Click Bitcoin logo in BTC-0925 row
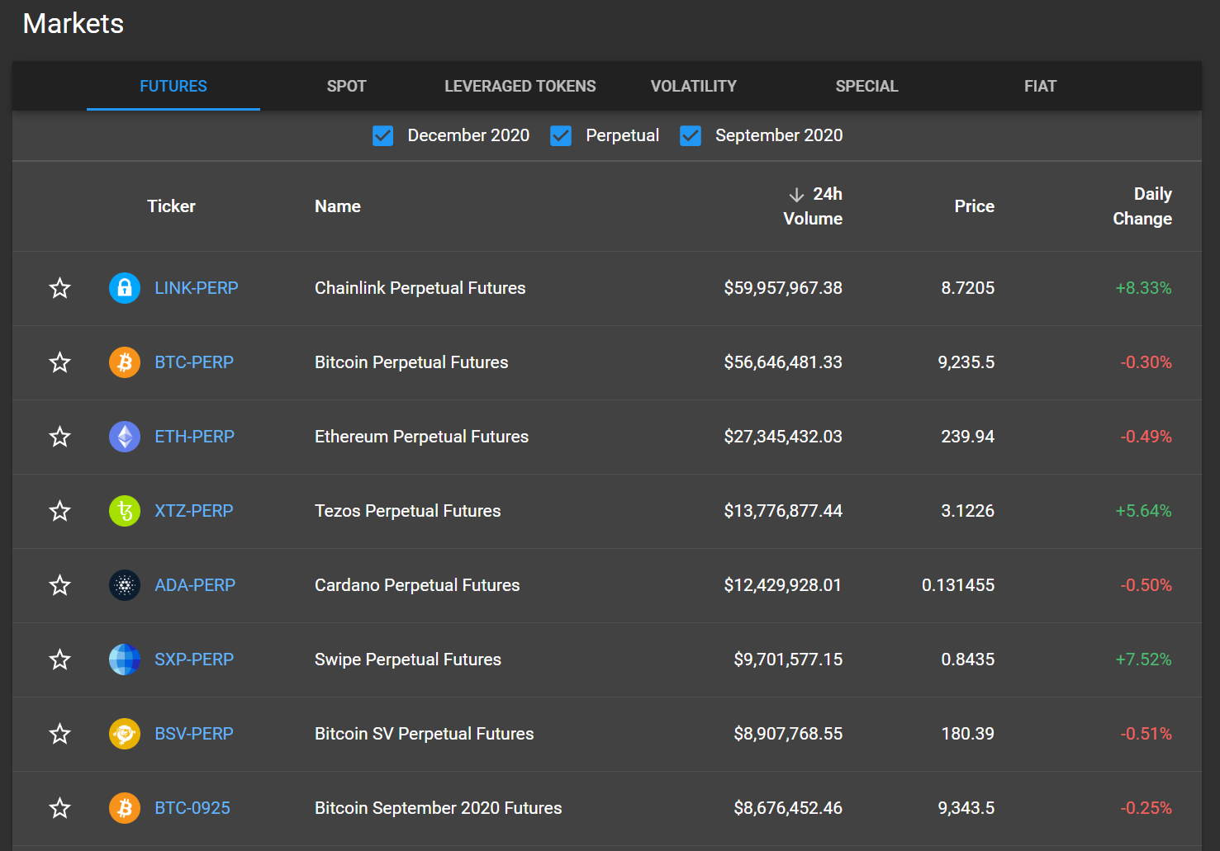This screenshot has width=1220, height=851. [125, 808]
